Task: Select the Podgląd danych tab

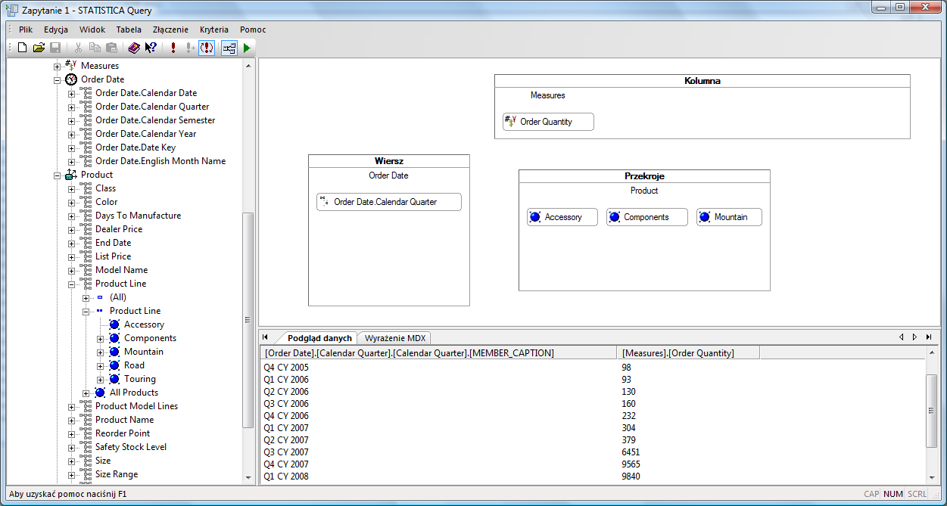Action: (x=319, y=338)
